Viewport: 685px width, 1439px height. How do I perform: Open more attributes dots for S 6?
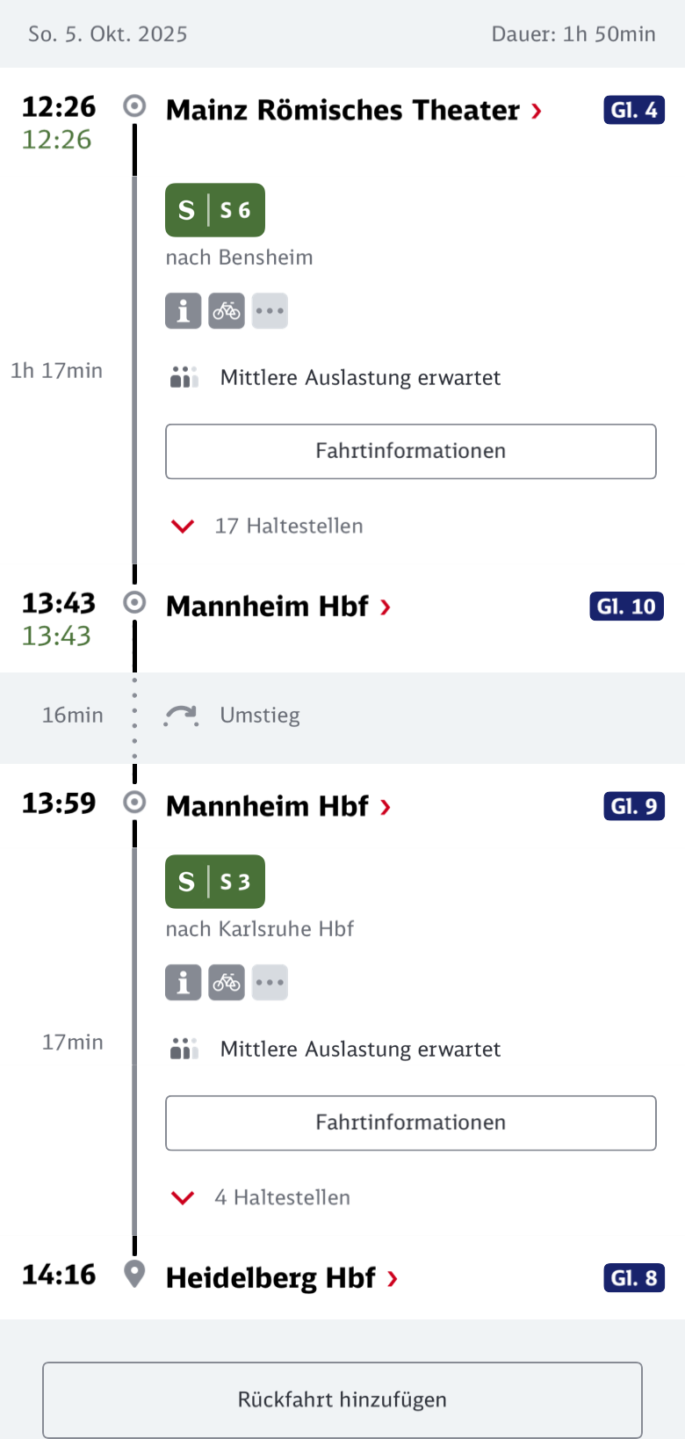270,311
